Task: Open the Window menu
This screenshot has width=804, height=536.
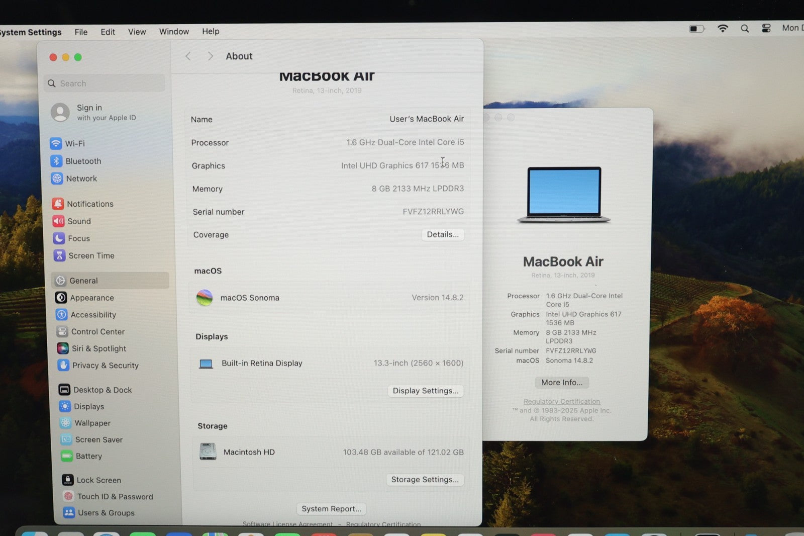Action: [x=174, y=31]
